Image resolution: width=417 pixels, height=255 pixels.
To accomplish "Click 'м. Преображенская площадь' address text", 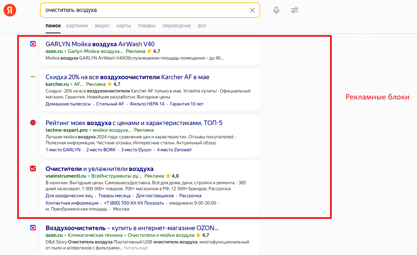I will [x=76, y=209].
